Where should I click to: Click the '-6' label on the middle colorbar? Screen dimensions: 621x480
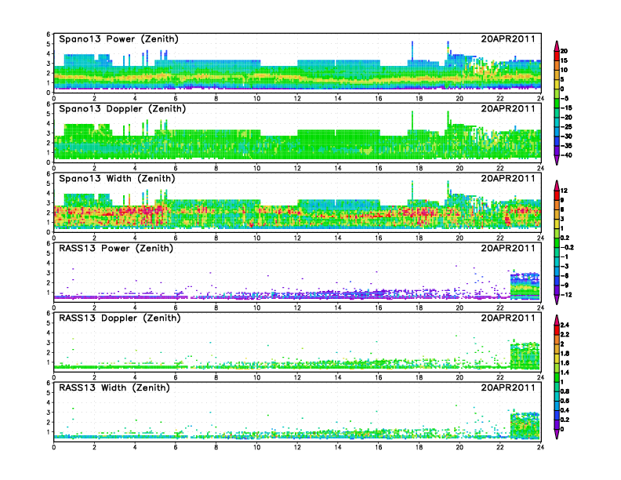coord(565,275)
